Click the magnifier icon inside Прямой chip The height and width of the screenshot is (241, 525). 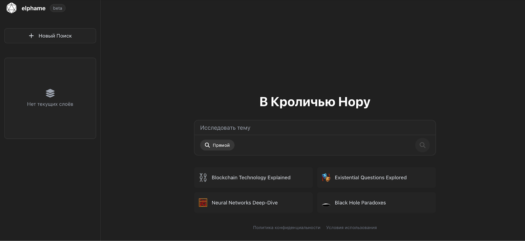207,145
